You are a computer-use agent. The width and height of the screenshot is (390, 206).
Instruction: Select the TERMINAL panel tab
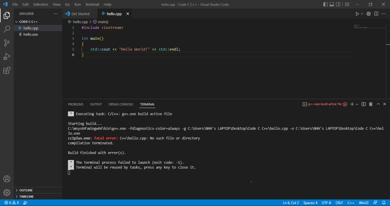(x=147, y=104)
